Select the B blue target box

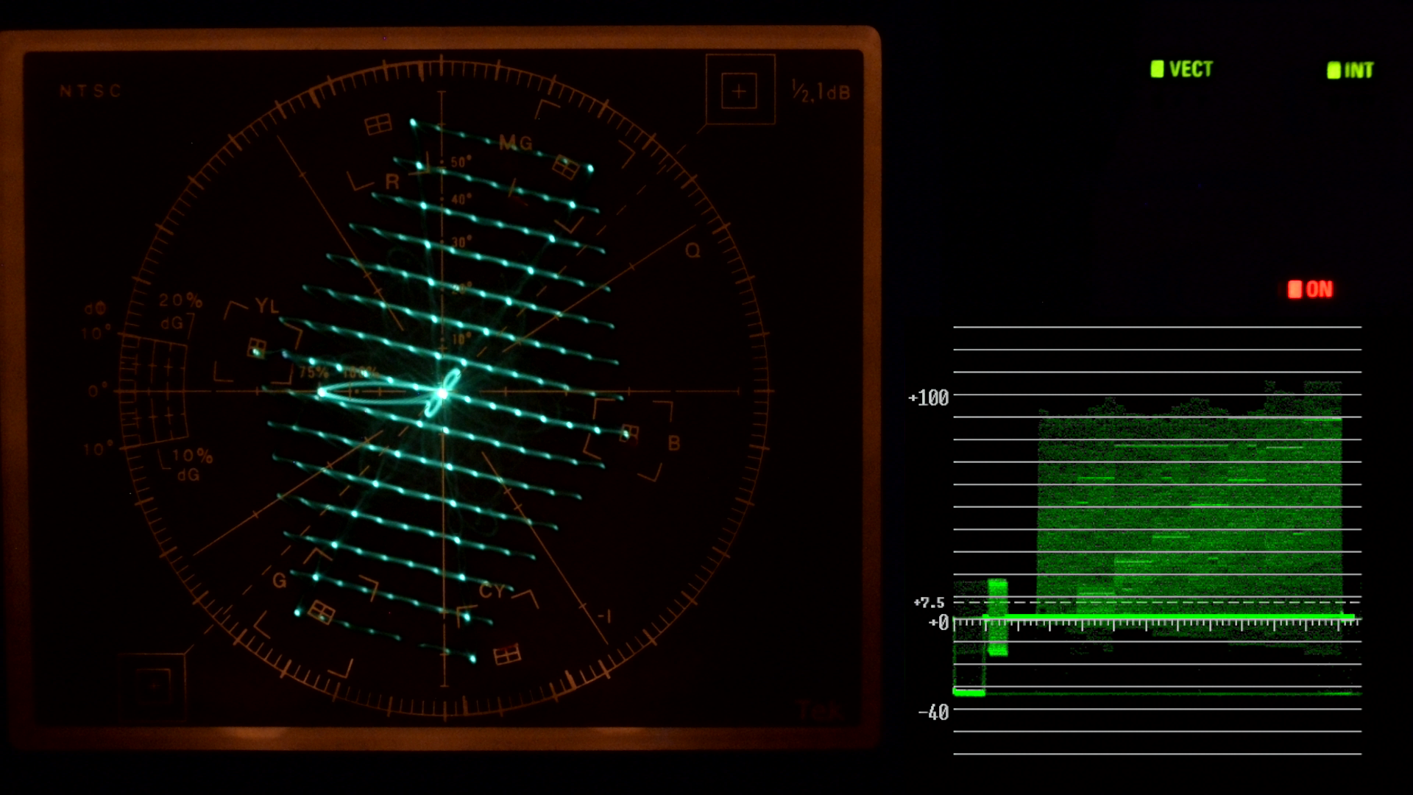pos(630,433)
